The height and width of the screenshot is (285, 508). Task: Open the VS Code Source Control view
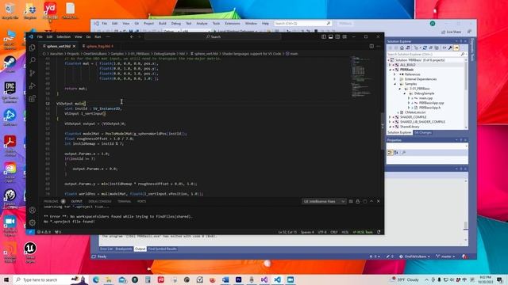[32, 73]
